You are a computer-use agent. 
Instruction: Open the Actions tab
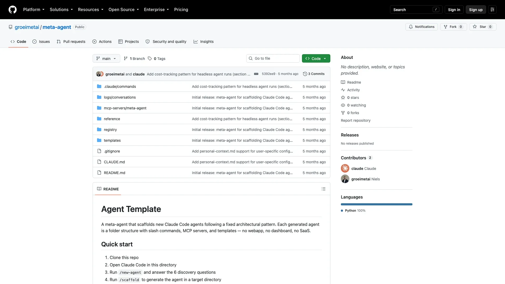[102, 42]
